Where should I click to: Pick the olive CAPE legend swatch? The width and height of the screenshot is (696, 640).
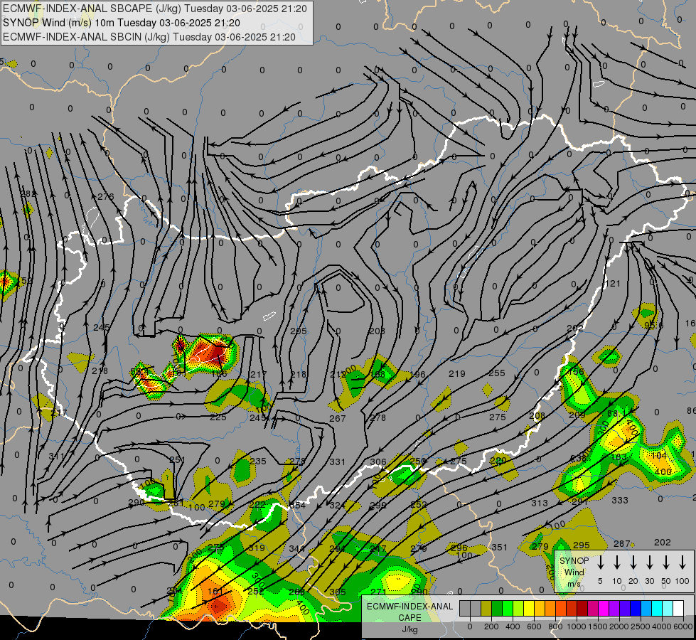click(x=486, y=608)
